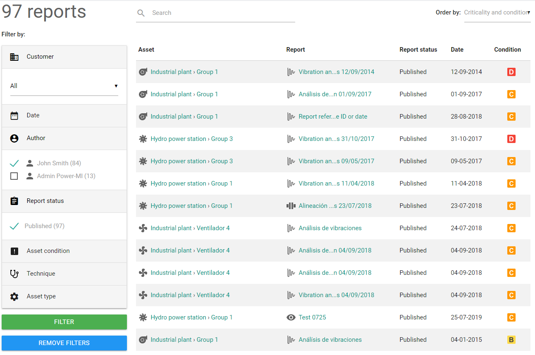Screen dimensions: 535x355
Task: Click the Date calendar icon
Action: click(x=14, y=116)
